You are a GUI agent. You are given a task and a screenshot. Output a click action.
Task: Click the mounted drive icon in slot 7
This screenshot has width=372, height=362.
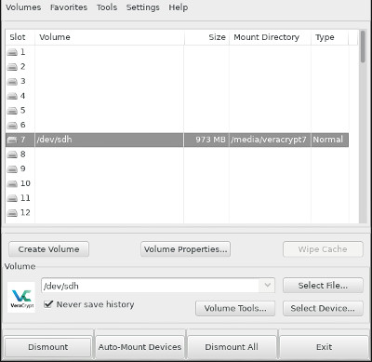[x=12, y=140]
